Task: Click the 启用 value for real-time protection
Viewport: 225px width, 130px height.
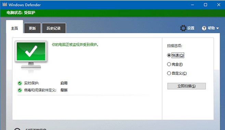Action: (64, 83)
